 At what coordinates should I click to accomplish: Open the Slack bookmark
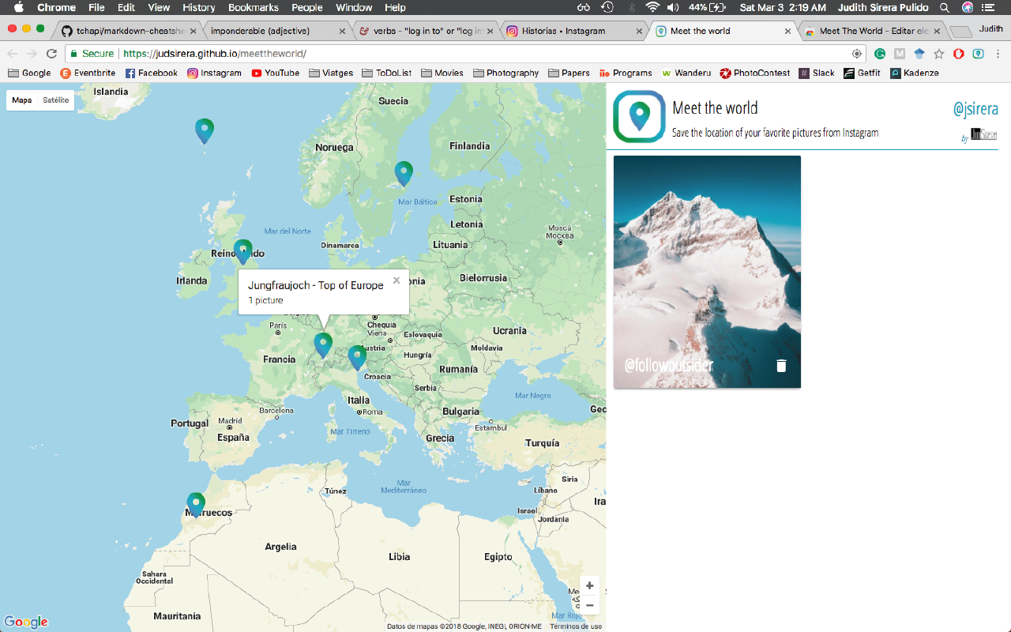click(x=817, y=73)
